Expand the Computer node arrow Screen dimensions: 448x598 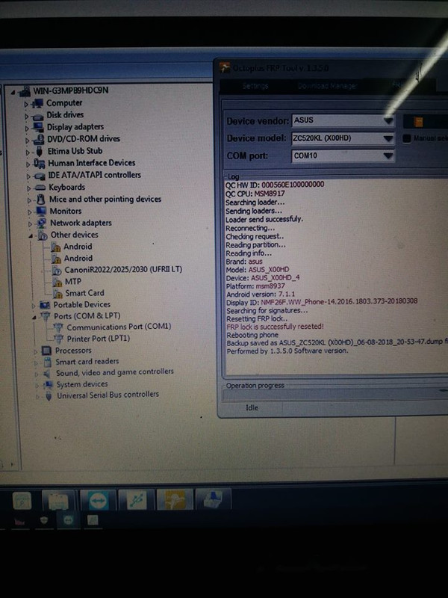pos(26,104)
